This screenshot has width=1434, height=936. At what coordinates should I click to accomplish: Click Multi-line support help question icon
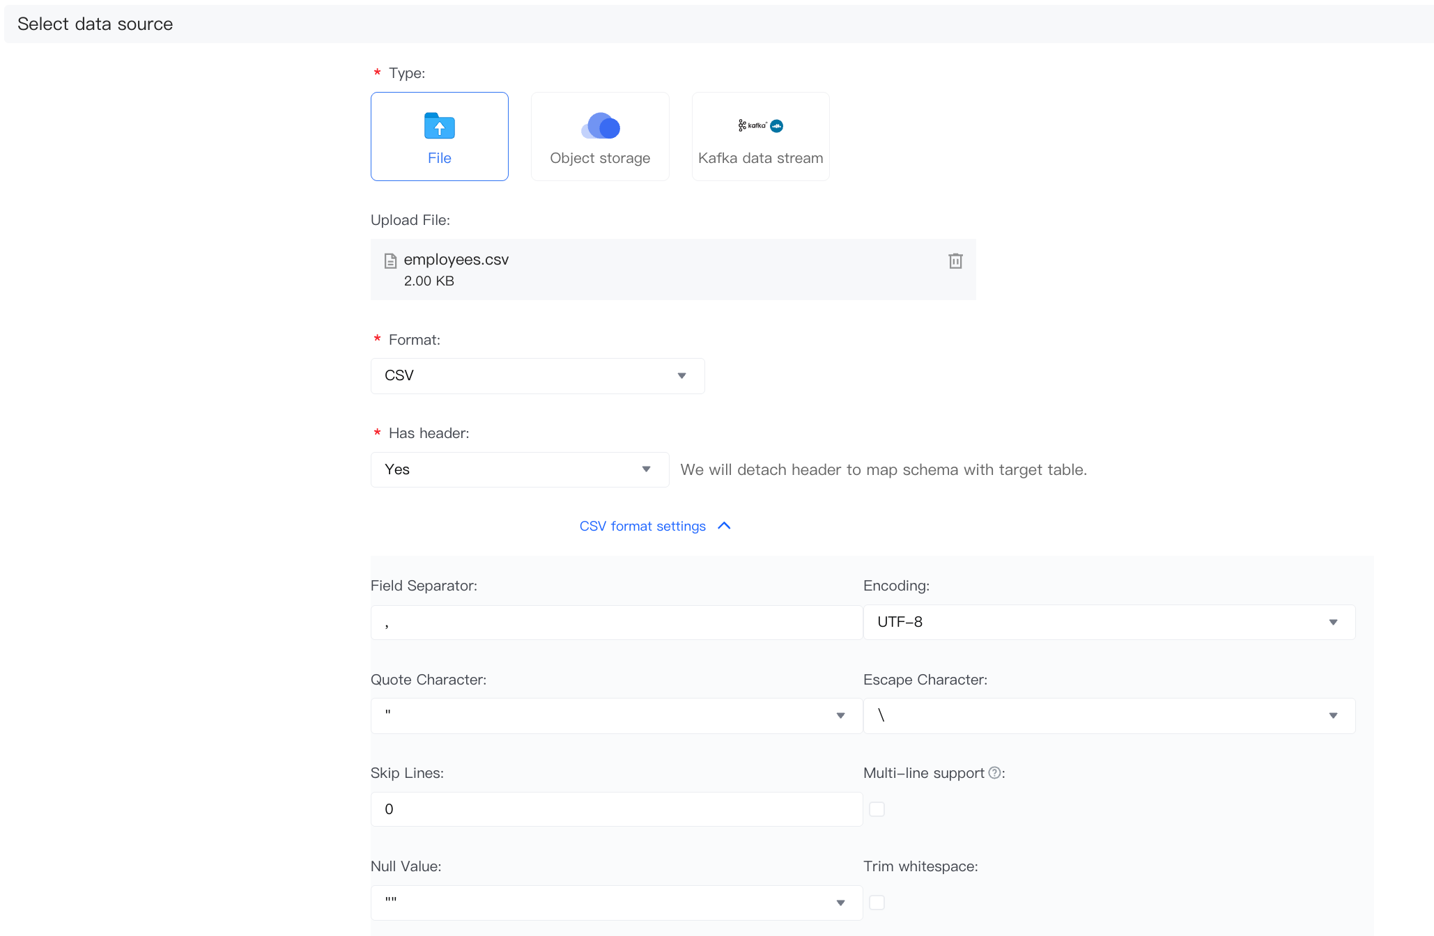click(x=994, y=772)
